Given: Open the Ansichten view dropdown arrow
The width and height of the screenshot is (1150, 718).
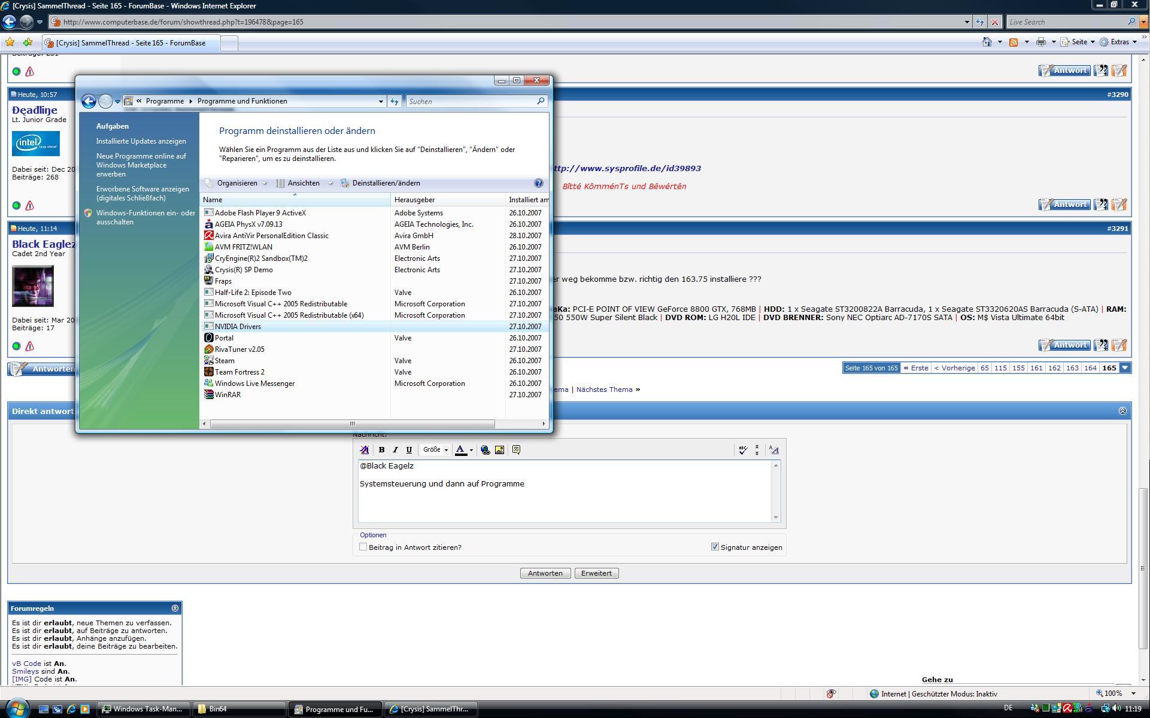Looking at the screenshot, I should click(x=330, y=183).
